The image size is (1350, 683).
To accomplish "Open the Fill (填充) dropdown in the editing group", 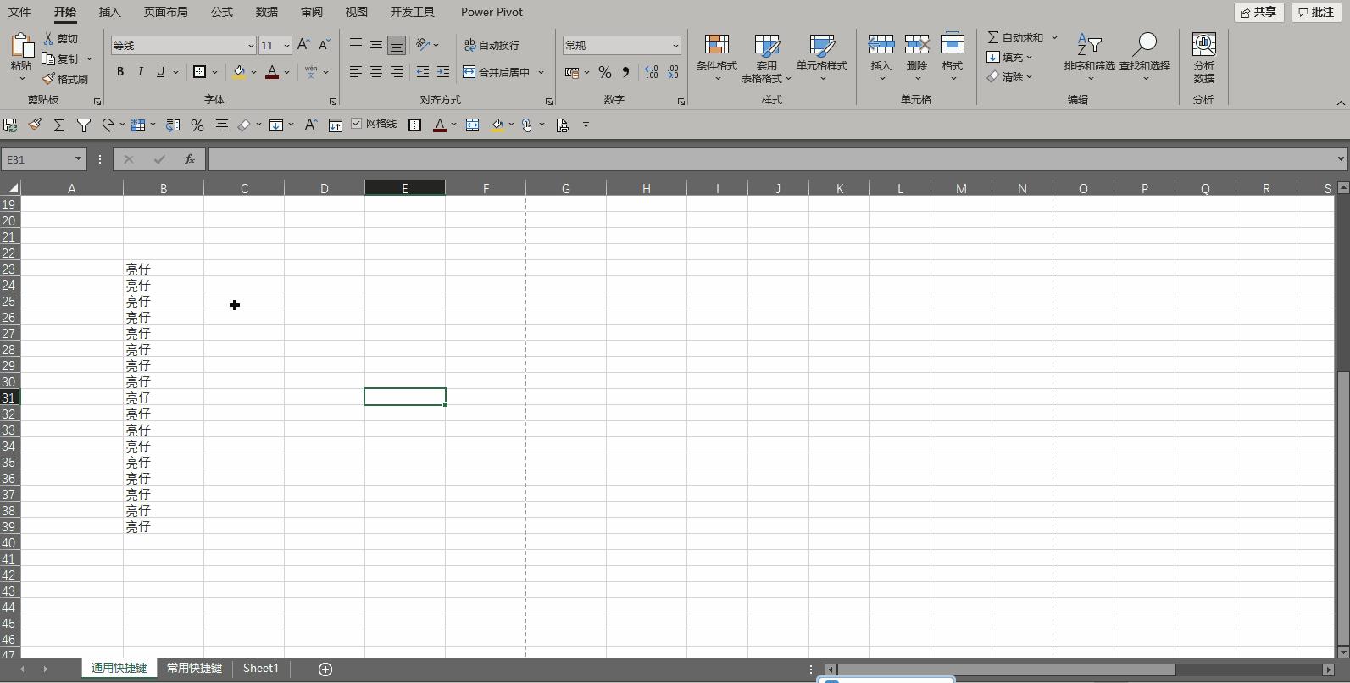I will [x=1010, y=58].
